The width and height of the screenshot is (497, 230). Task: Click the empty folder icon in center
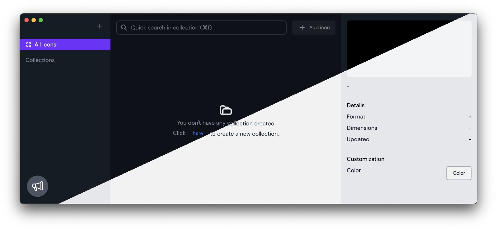point(226,110)
